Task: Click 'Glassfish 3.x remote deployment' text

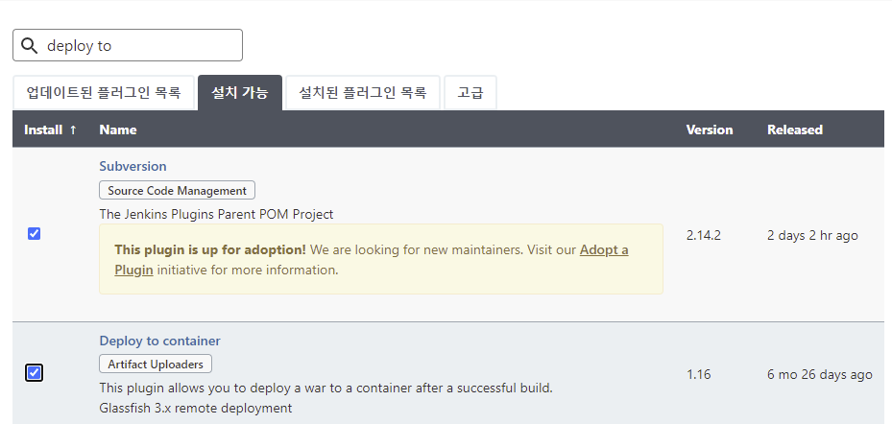Action: 196,408
